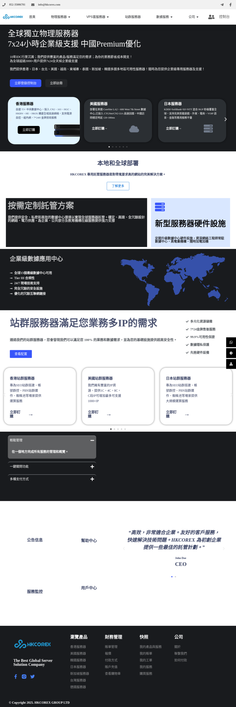Screen dimensions: 236x707
Task: Click the phone icon in top bar
Action: tap(4, 5)
